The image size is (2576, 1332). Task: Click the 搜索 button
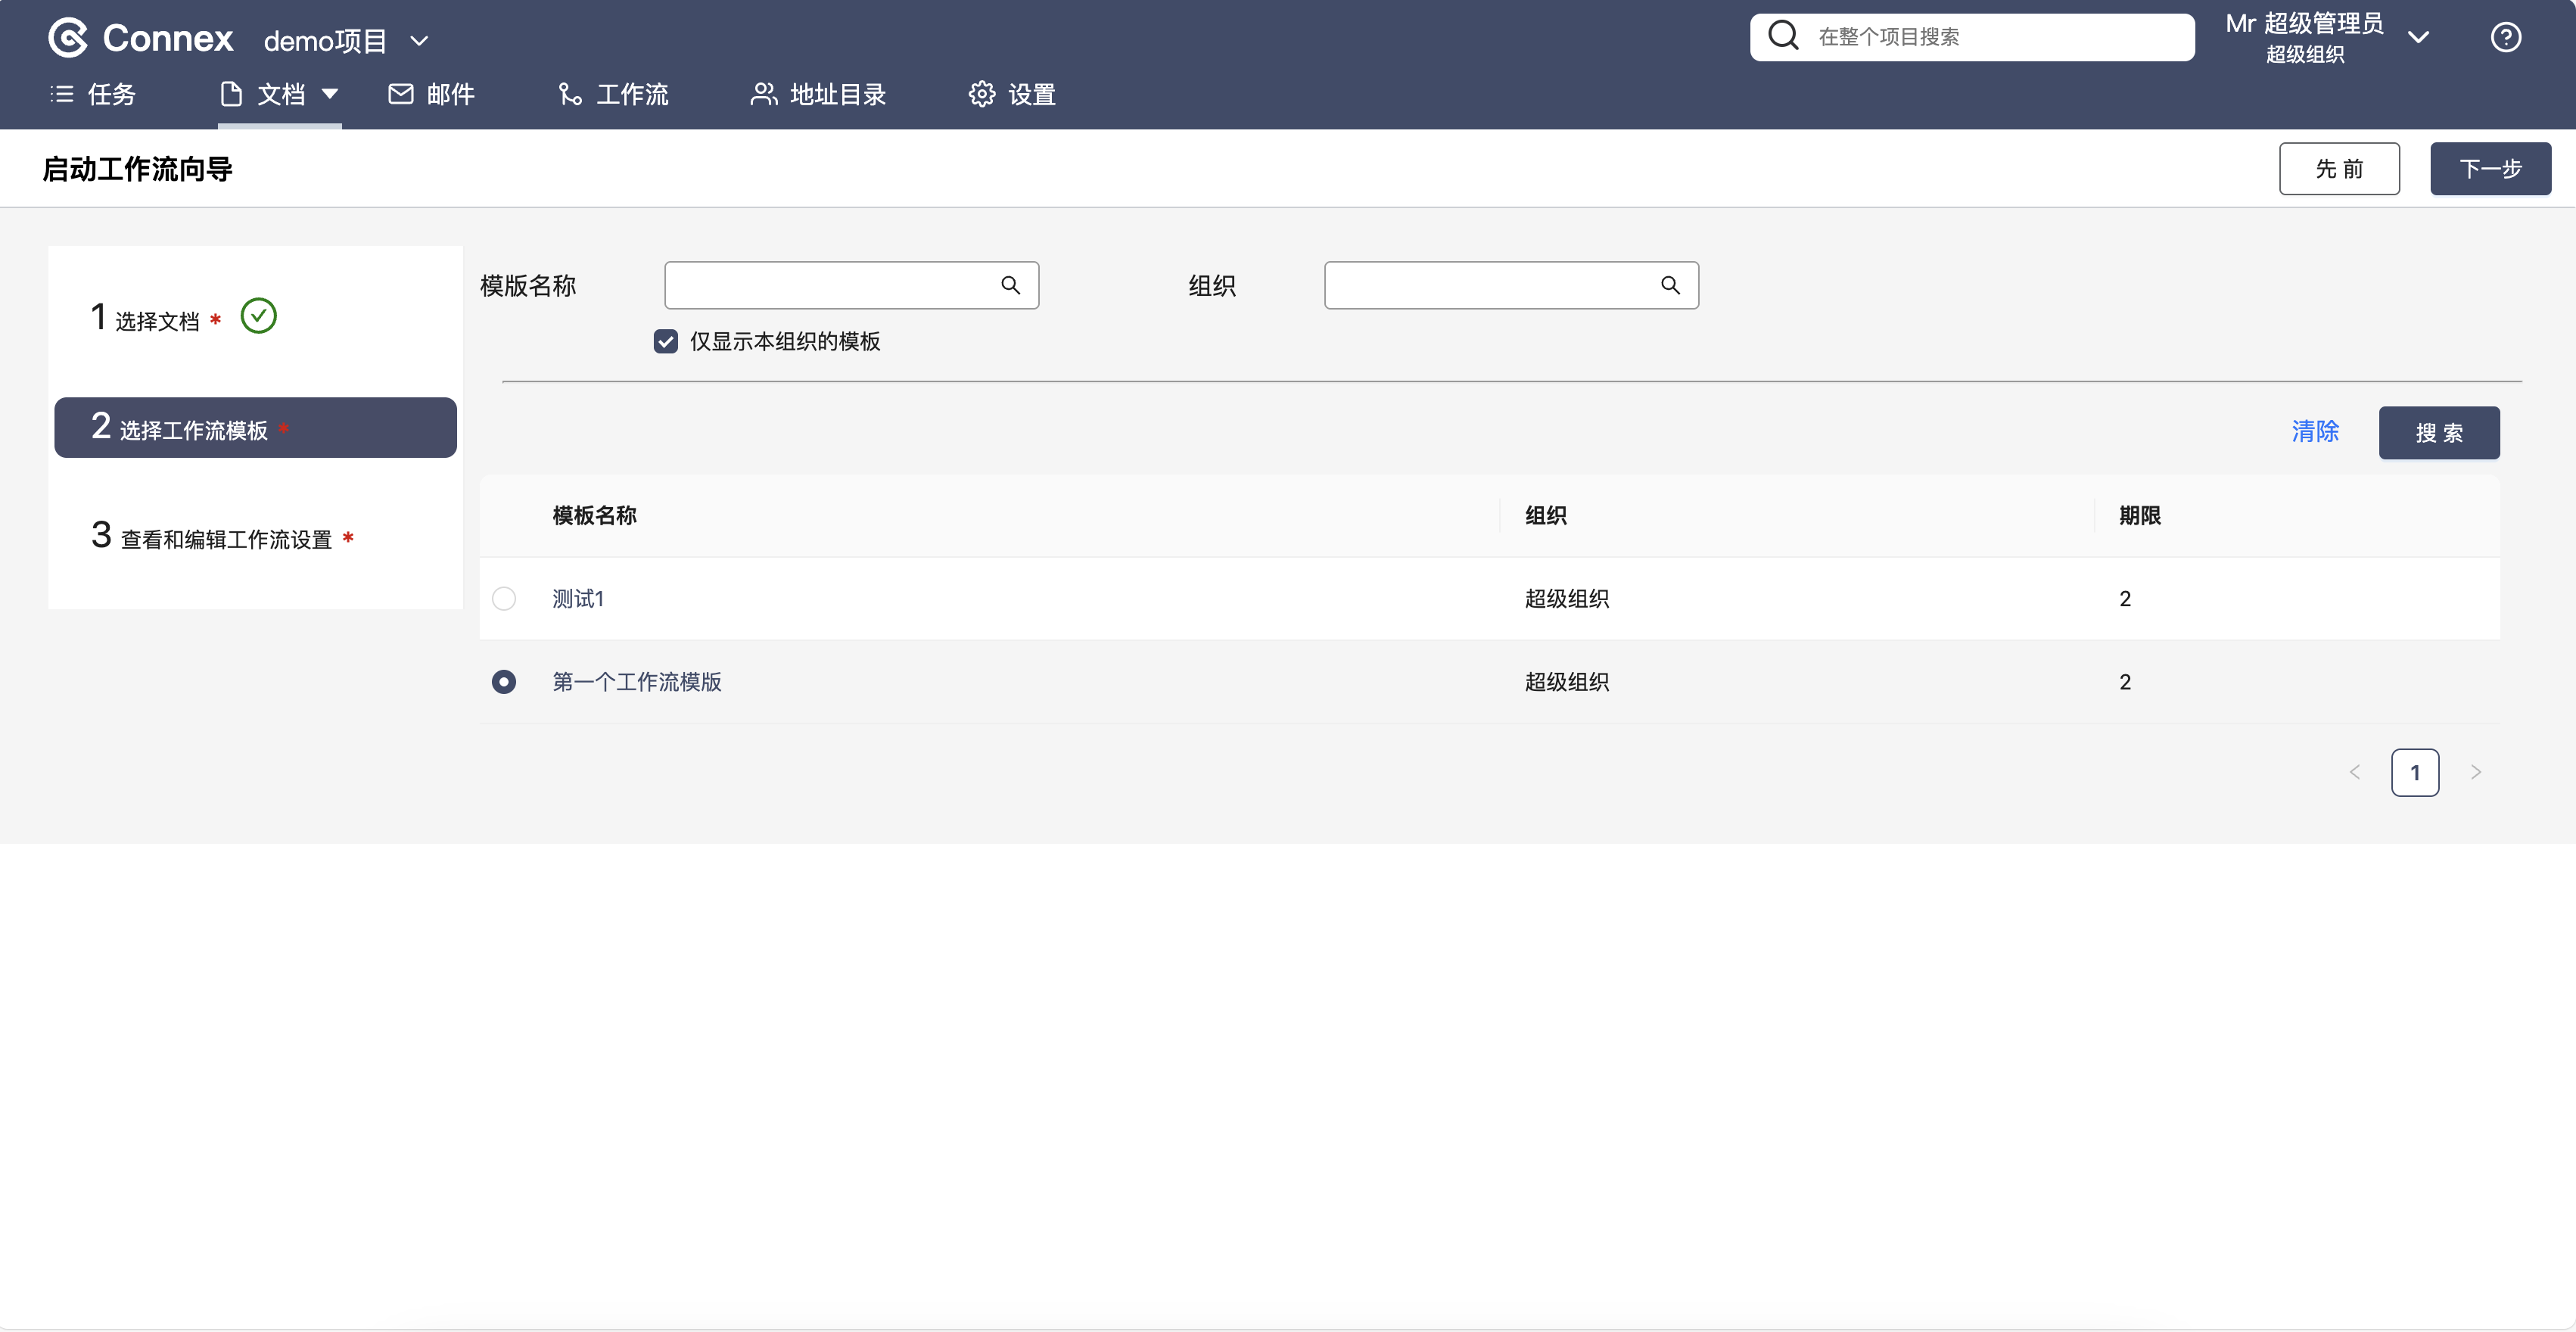[2438, 433]
